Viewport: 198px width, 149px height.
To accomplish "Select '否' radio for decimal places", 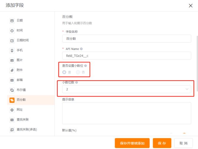I will coord(78,72).
